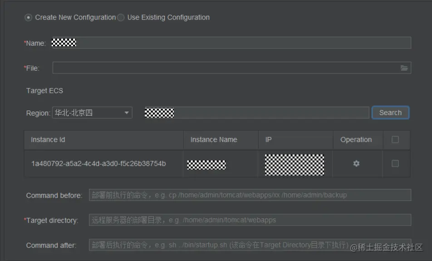Click the Instance Id column header
432x261 pixels.
coord(103,140)
